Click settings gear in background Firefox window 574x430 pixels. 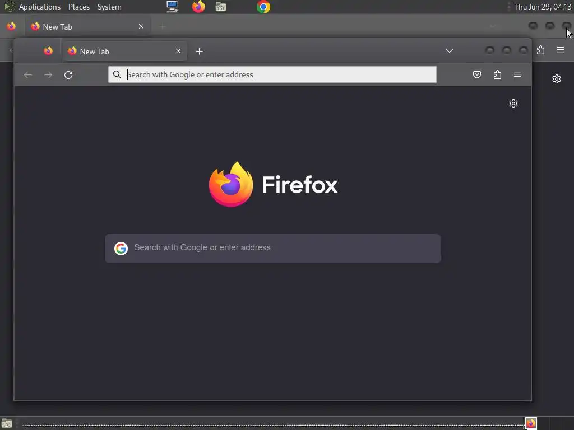[557, 79]
